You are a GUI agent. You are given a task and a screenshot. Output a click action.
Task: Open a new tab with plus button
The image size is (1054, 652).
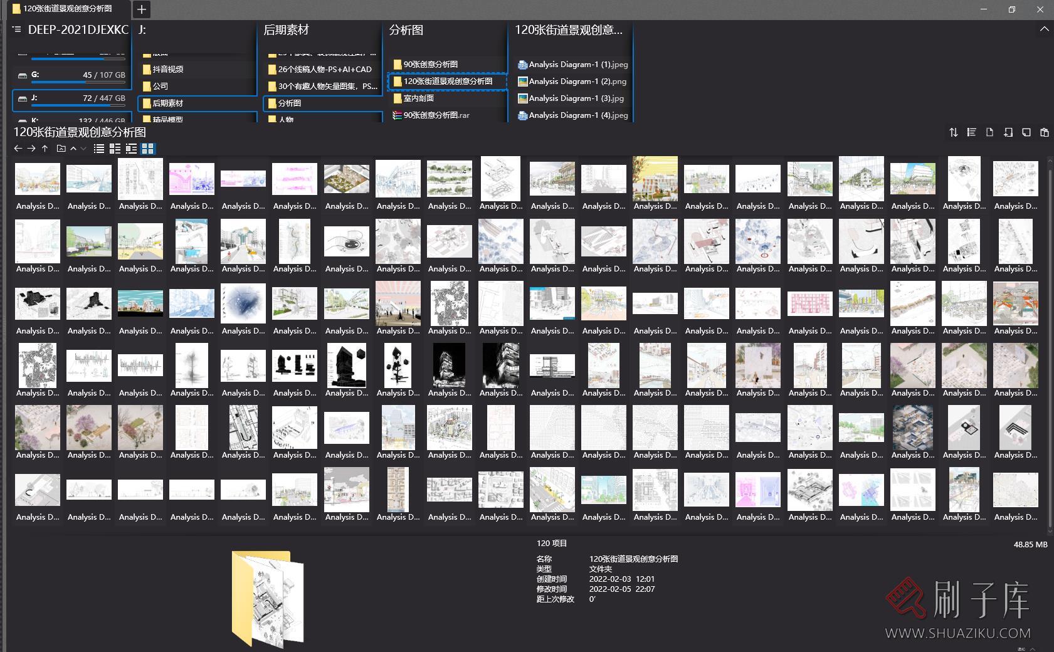pyautogui.click(x=142, y=9)
